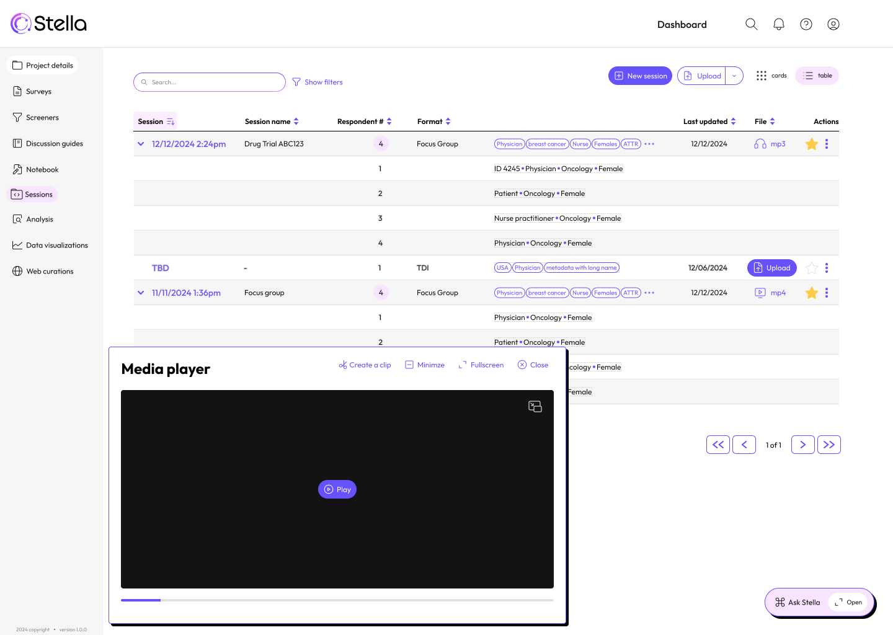
Task: Create a clip in media player
Action: click(x=365, y=365)
